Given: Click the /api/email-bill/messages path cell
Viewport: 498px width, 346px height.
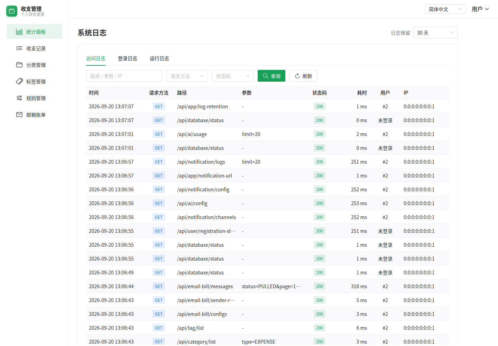Looking at the screenshot, I should (x=205, y=286).
